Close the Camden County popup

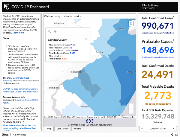[x=86, y=39]
